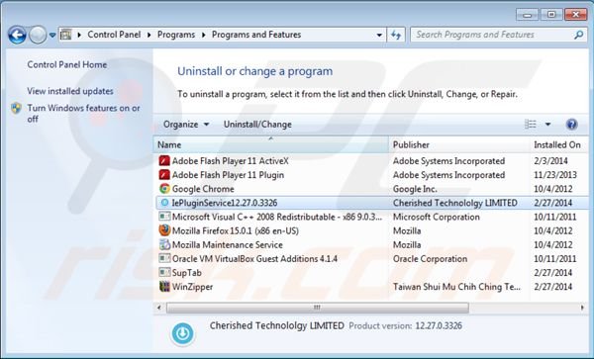
Task: Sort by the Publisher column header
Action: (459, 145)
